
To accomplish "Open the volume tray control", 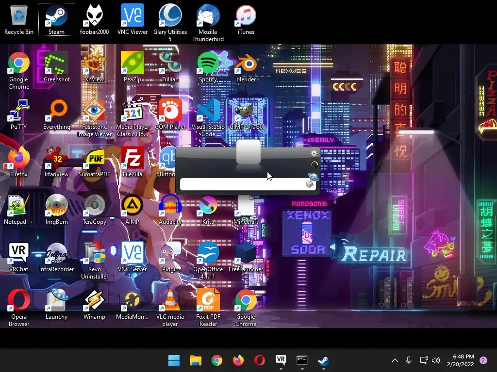I will point(436,360).
